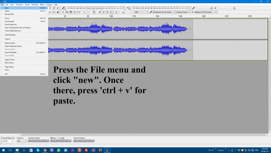
Task: Select the Multi-Tool asterisk icon
Action: [x=58, y=12]
